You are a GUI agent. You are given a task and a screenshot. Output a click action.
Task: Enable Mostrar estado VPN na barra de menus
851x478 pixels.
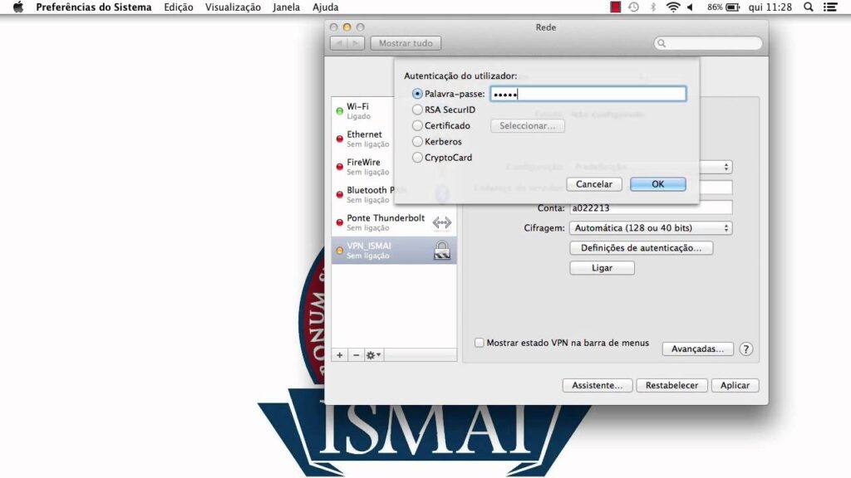[x=480, y=343]
